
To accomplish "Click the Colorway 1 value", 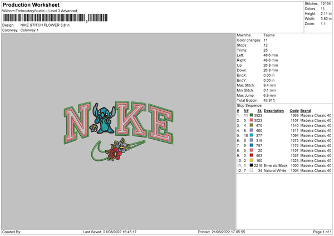I will (30, 30).
